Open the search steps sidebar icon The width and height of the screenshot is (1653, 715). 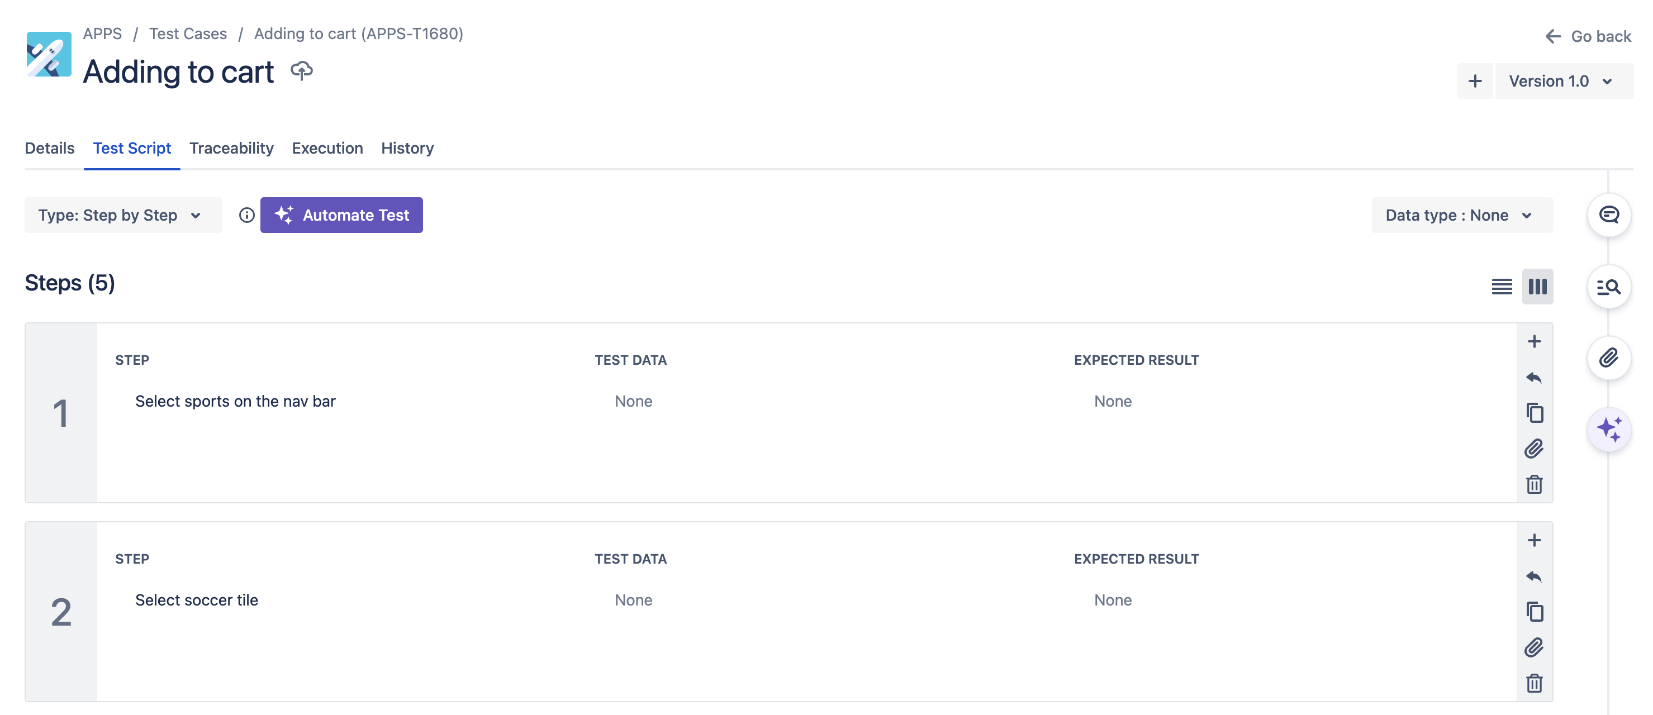pyautogui.click(x=1608, y=287)
